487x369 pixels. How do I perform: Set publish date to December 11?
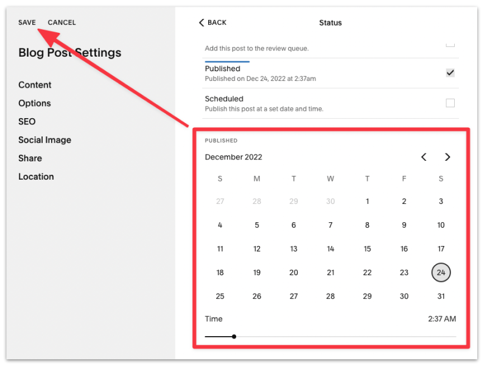click(220, 249)
